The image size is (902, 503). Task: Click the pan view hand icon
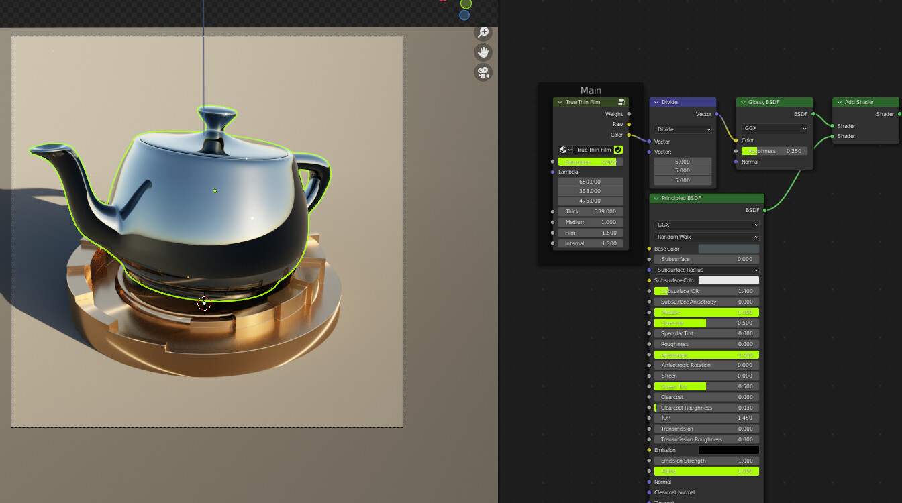click(x=483, y=52)
